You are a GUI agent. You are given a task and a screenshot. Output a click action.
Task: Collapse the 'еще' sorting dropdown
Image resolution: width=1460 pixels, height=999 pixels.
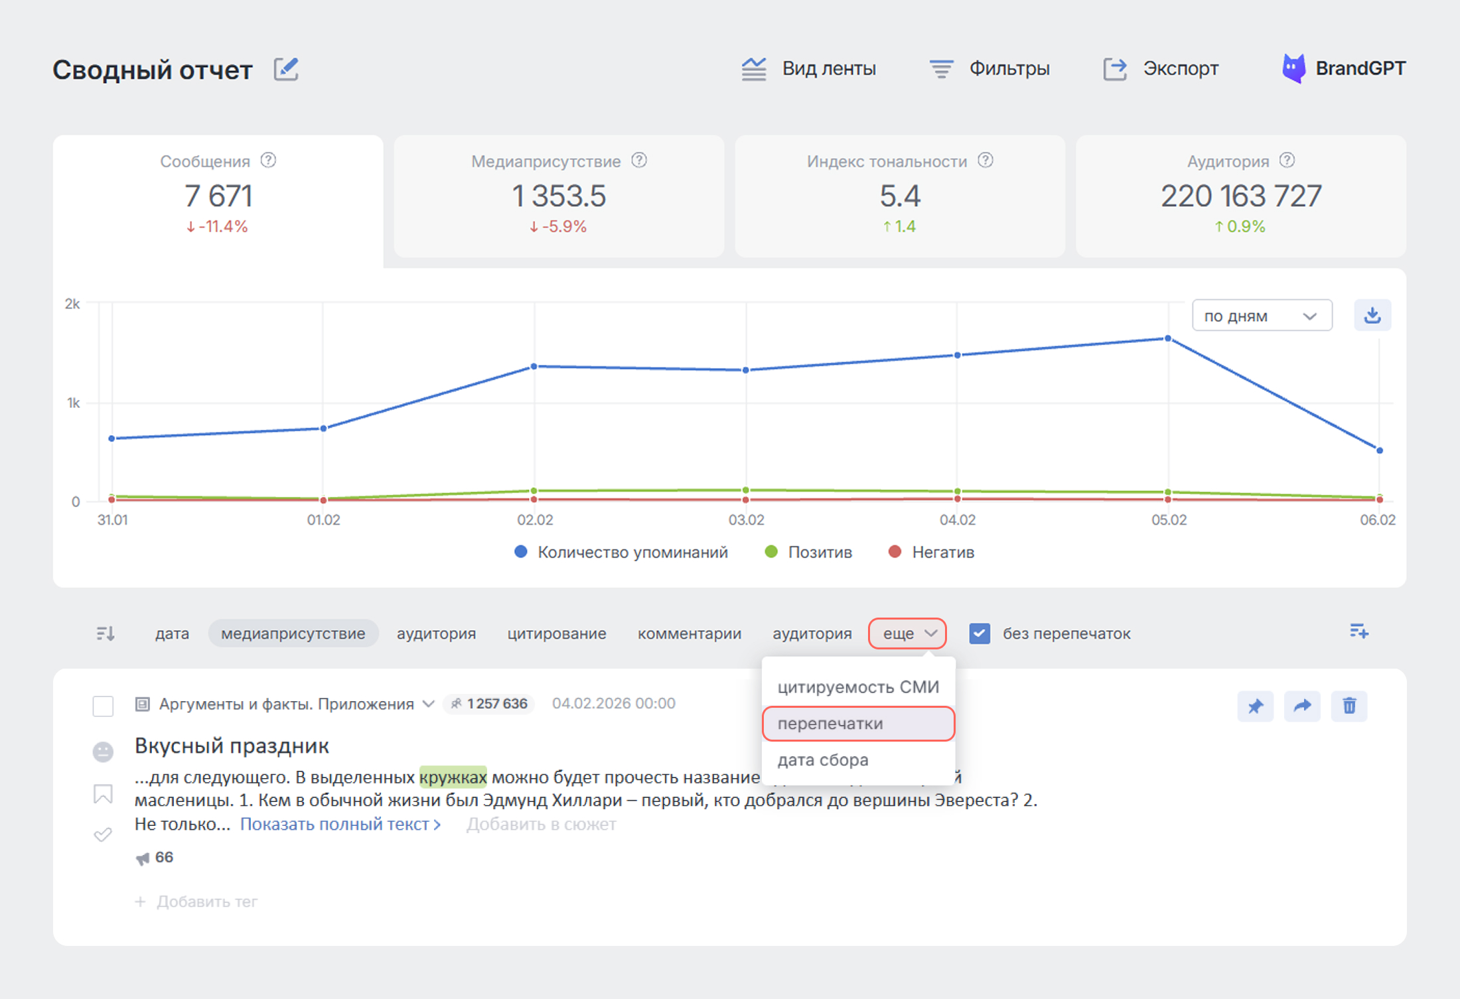[907, 633]
